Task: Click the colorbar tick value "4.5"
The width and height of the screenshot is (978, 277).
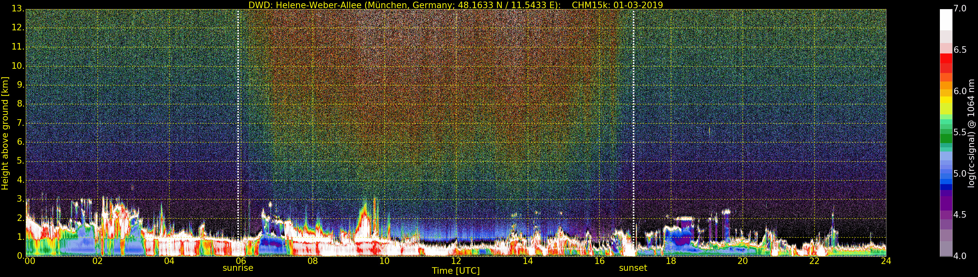Action: (960, 215)
